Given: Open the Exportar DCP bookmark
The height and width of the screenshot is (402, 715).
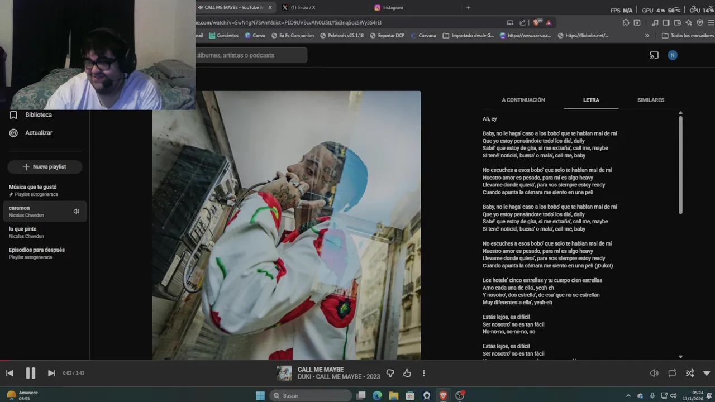Looking at the screenshot, I should pyautogui.click(x=387, y=35).
